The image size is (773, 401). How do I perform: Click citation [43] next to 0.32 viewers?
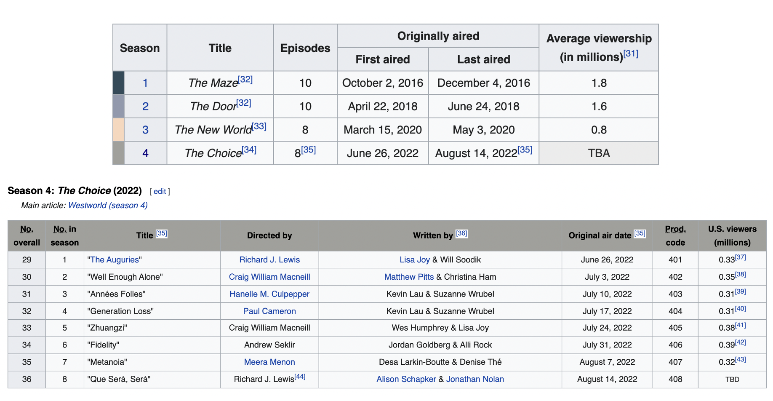741,360
